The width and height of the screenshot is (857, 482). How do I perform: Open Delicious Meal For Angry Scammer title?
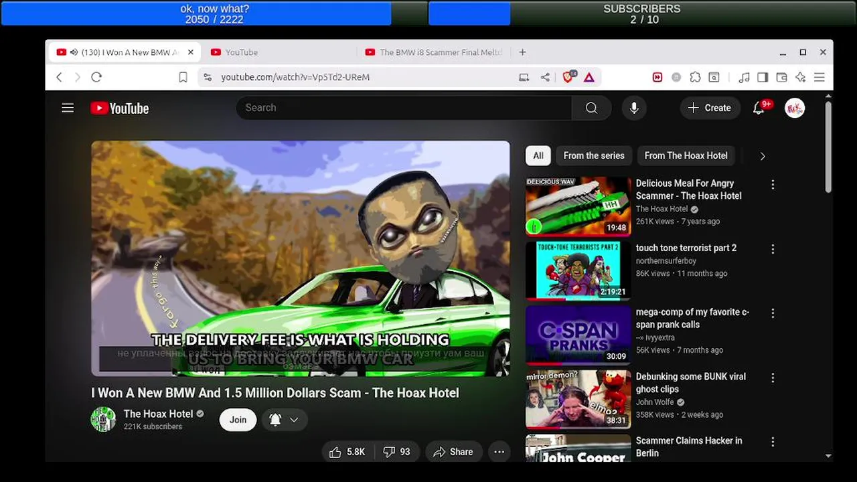(689, 189)
